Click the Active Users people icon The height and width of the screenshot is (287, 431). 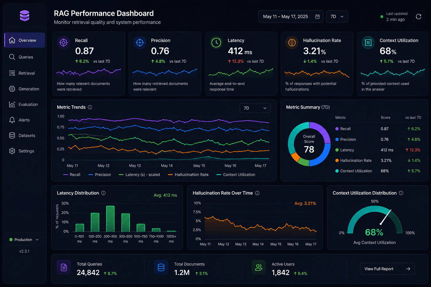259,267
